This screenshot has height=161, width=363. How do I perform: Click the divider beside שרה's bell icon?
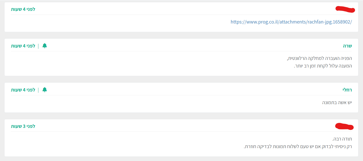coord(38,46)
